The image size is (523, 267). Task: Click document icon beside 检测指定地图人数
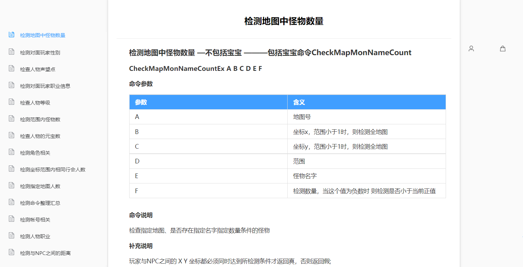tap(11, 185)
